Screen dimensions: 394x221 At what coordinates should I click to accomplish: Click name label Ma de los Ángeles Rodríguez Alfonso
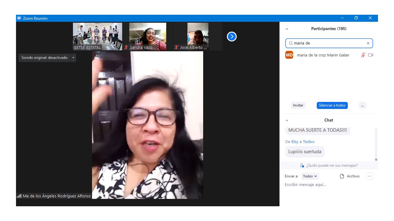57,196
